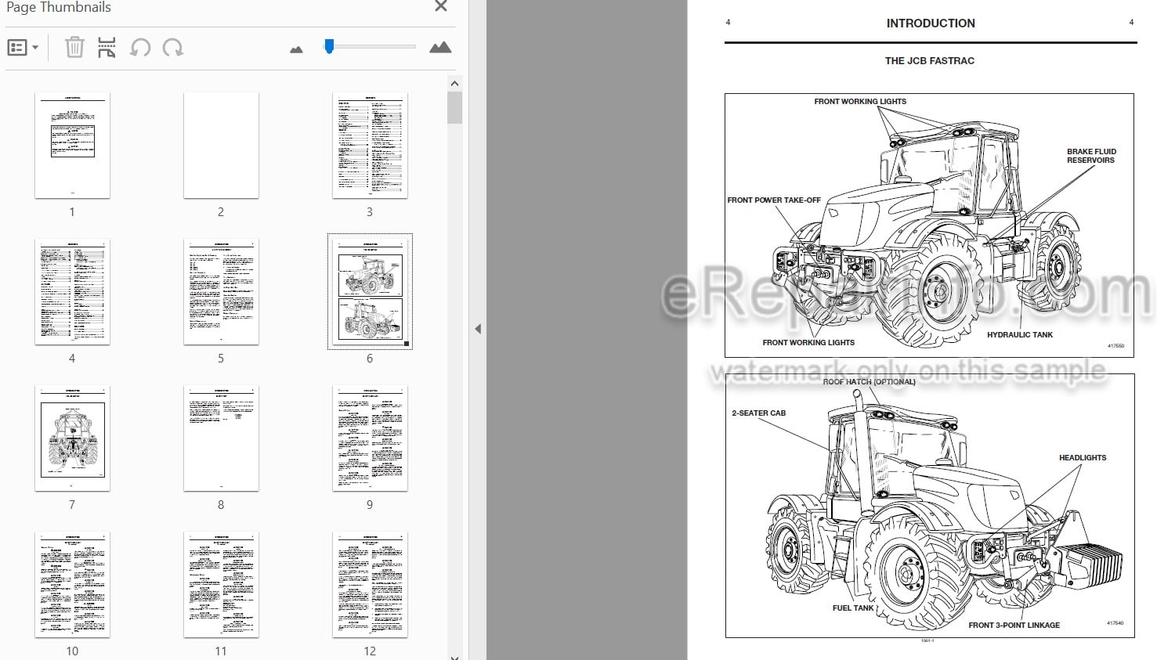Screen dimensions: 1157x660
Task: Click the thumbnail size slider handle
Action: (x=329, y=47)
